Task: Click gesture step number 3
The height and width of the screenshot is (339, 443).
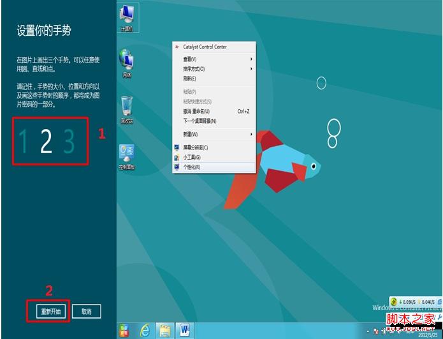Action: 69,141
